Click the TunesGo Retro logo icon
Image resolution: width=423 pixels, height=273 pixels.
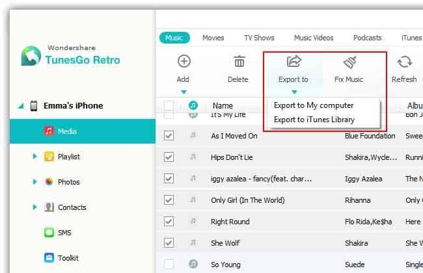31,56
